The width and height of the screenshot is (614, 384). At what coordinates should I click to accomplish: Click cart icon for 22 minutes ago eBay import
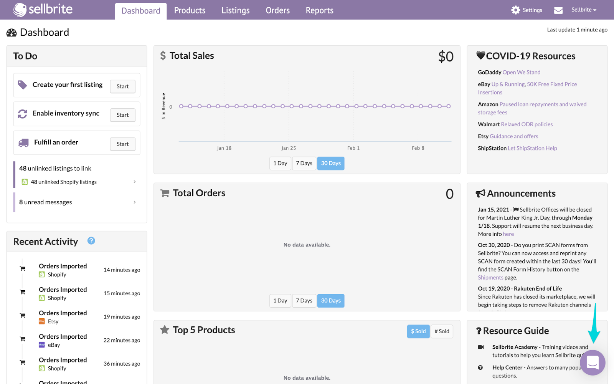click(23, 339)
